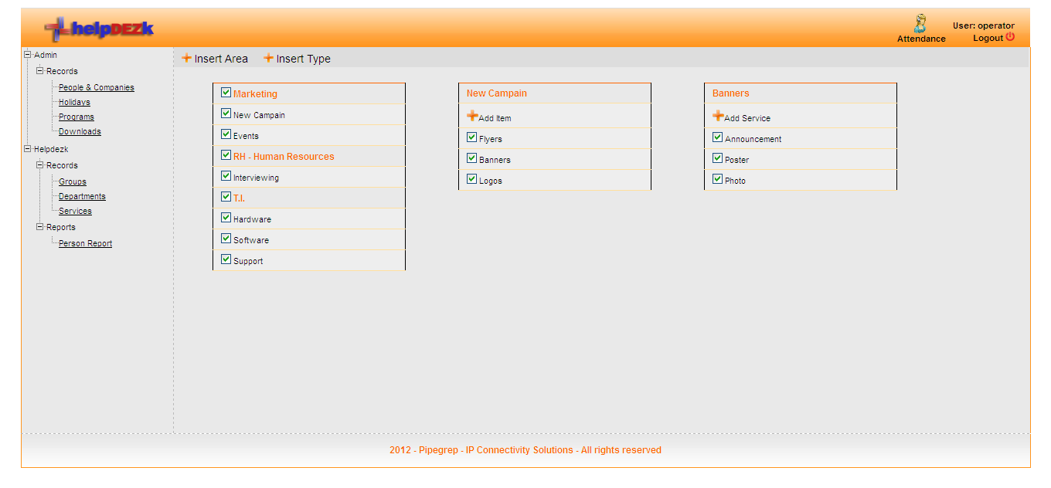Collapse the Reports tree node

(x=39, y=227)
